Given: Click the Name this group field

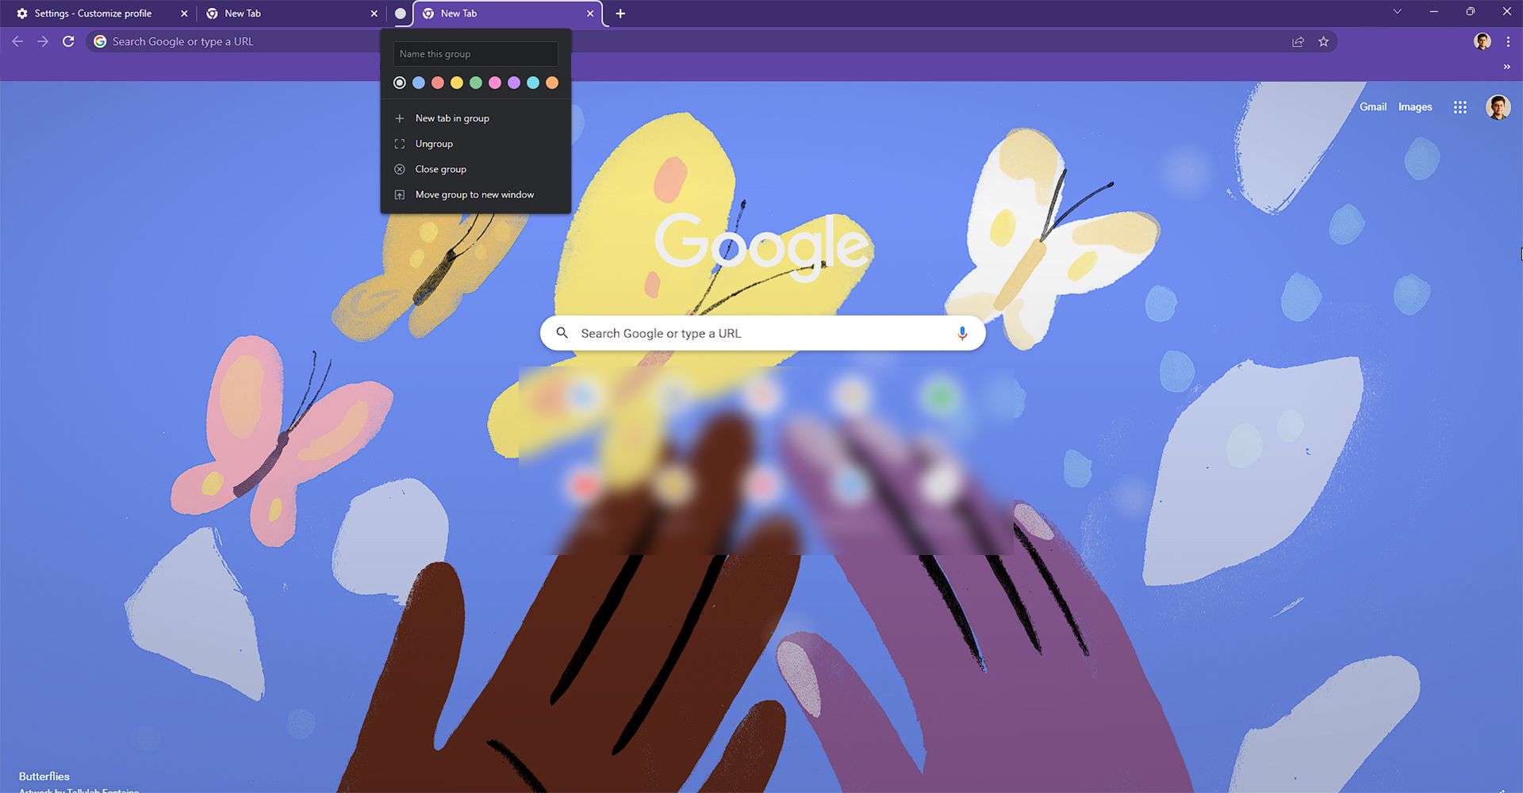Looking at the screenshot, I should click(x=475, y=54).
